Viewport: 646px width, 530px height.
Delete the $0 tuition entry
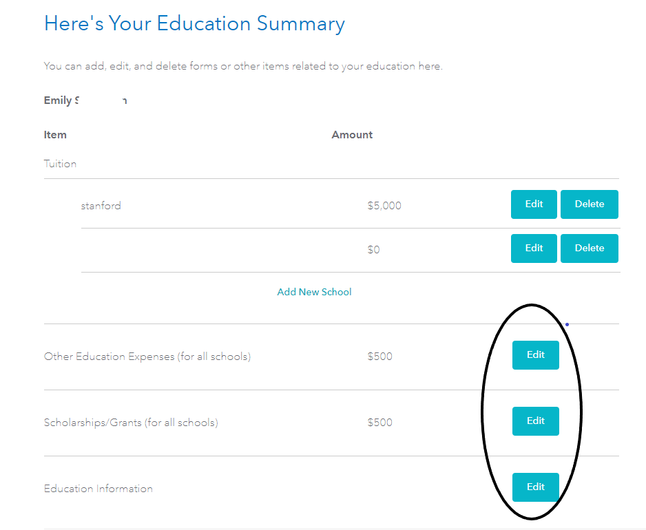[589, 248]
